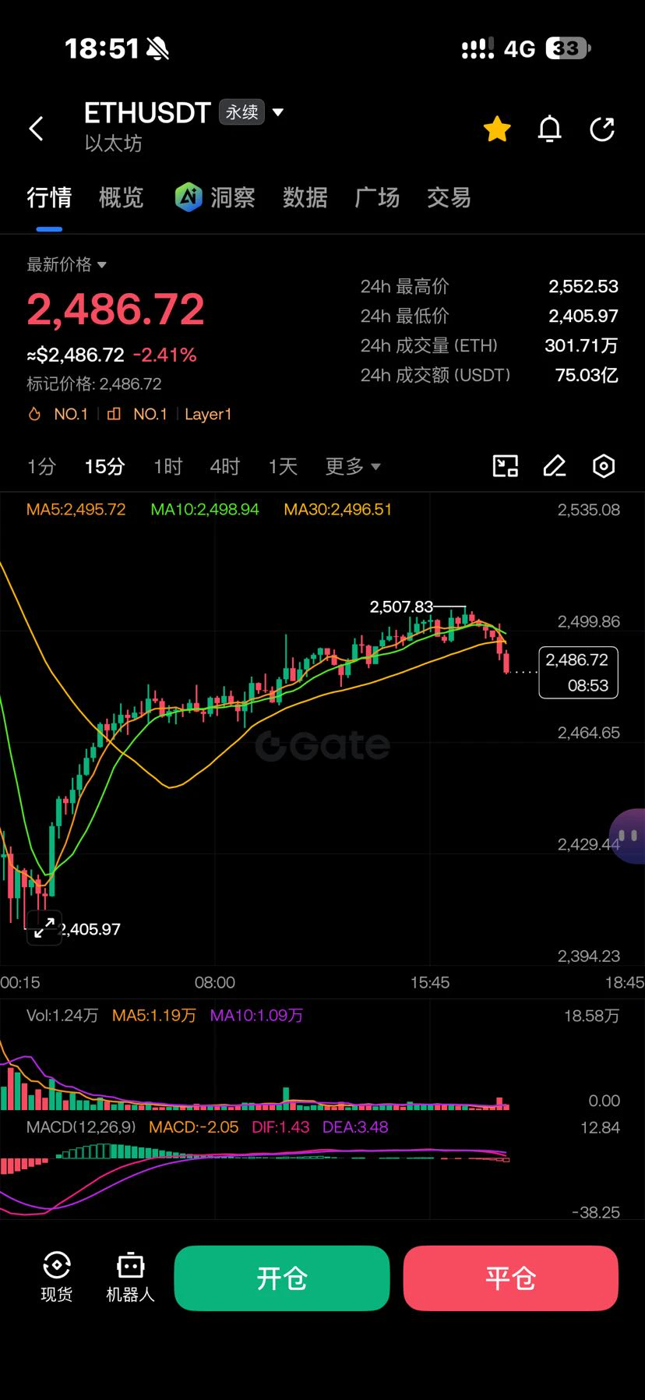The image size is (645, 1400).
Task: Tap the Layer1 tag link
Action: click(208, 414)
